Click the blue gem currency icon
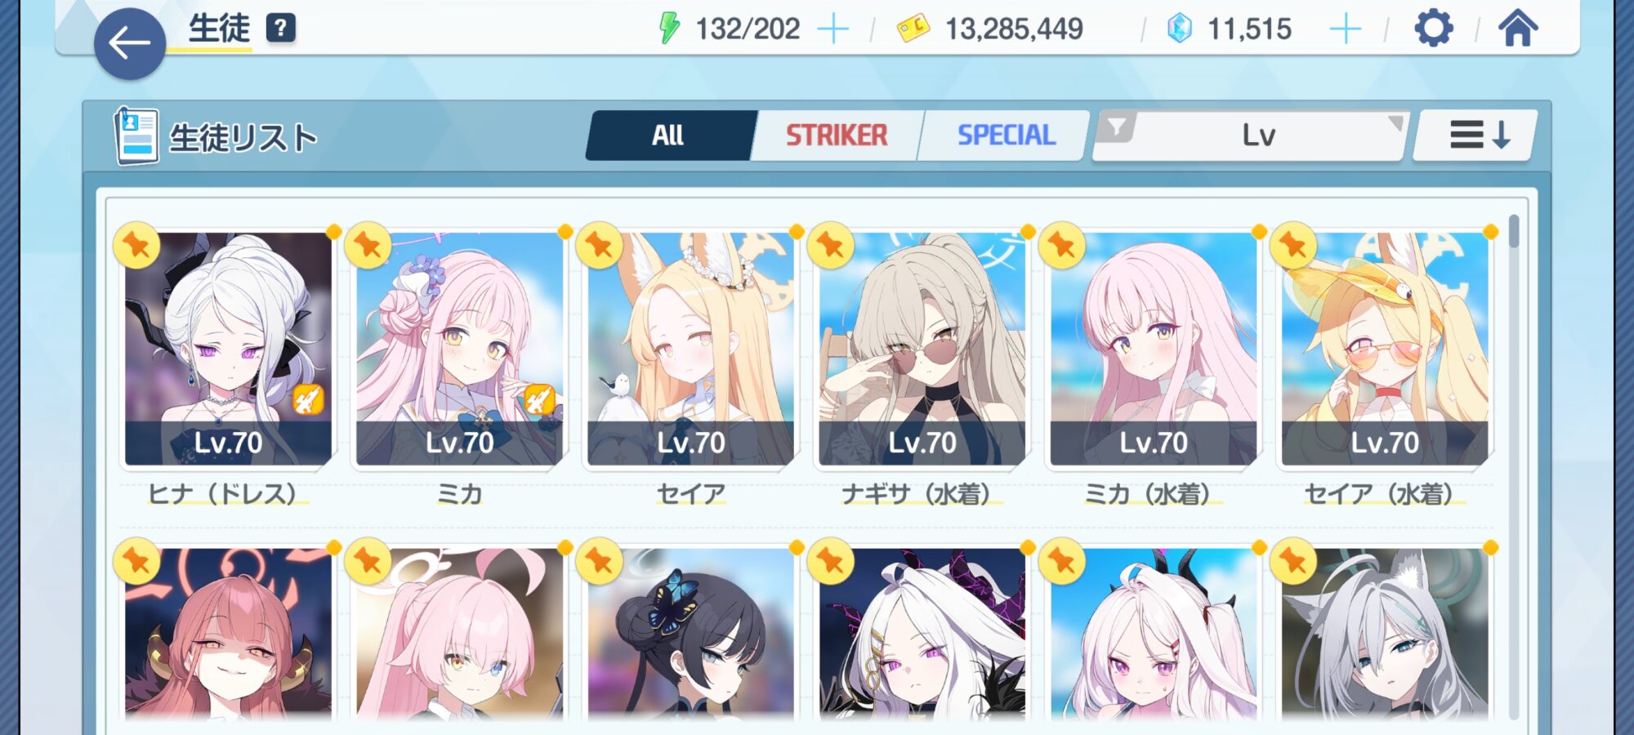The width and height of the screenshot is (1634, 735). click(1179, 29)
